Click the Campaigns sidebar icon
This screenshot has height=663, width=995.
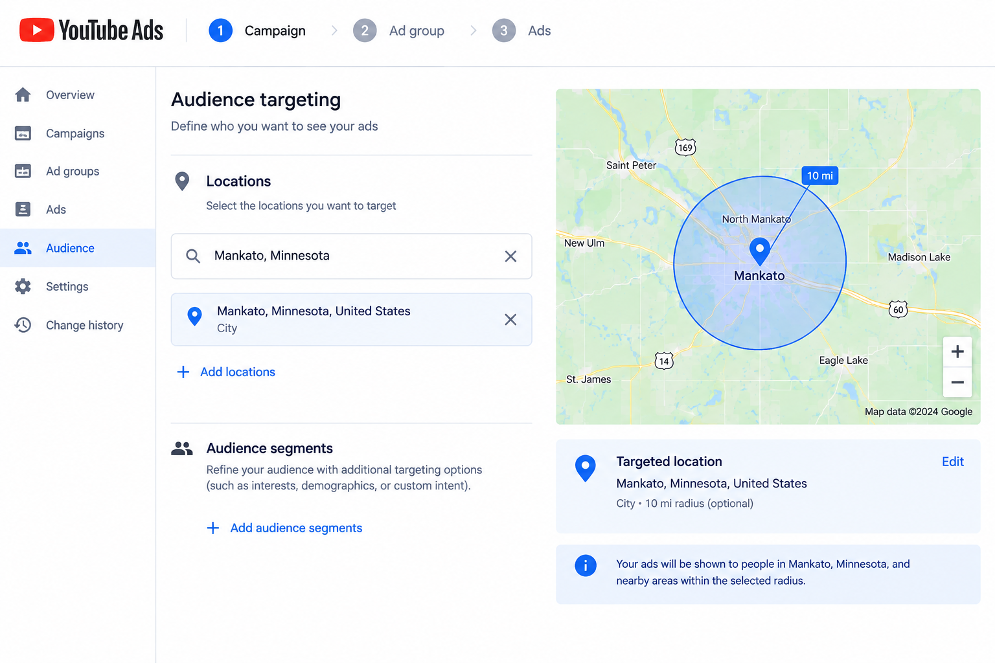pyautogui.click(x=23, y=133)
